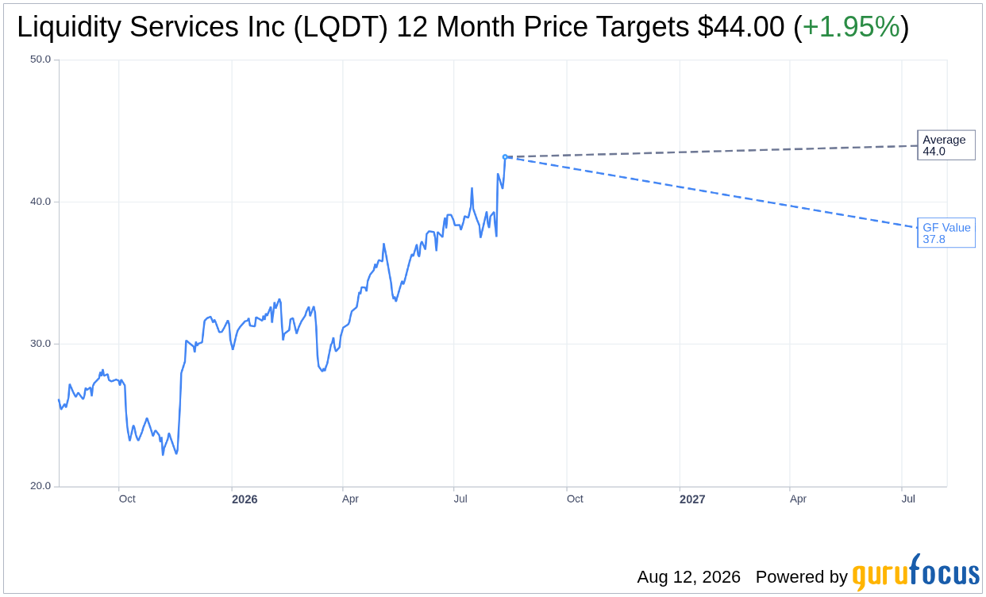Click the chart title text
986x597 pixels.
point(463,28)
